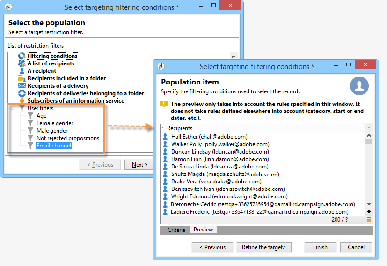Image resolution: width=387 pixels, height=266 pixels.
Task: Click the person icon next to Bretoneche Cédric
Action: pos(165,204)
